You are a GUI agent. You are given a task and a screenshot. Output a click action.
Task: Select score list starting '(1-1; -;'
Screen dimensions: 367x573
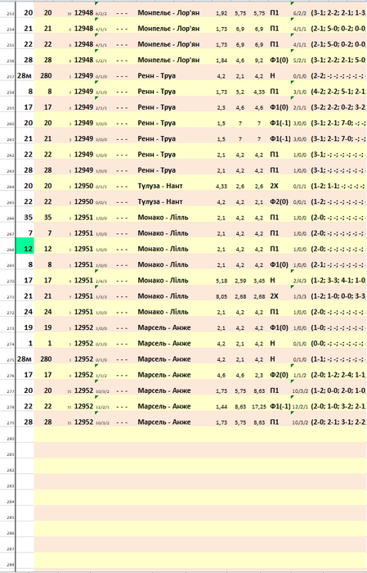tap(338, 359)
